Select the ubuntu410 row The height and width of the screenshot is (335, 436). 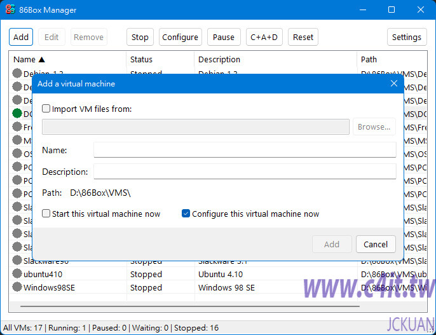click(x=218, y=274)
